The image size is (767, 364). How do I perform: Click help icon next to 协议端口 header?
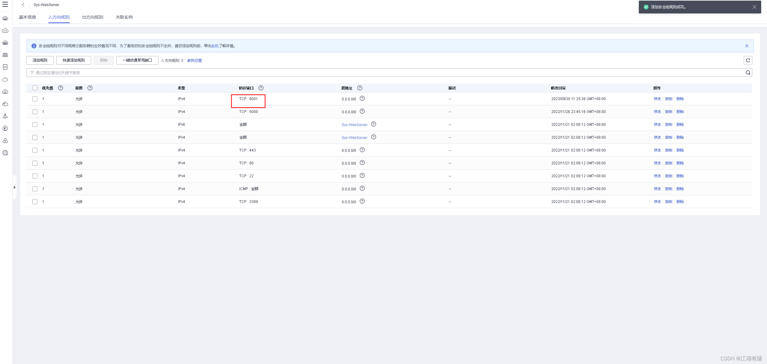[261, 88]
